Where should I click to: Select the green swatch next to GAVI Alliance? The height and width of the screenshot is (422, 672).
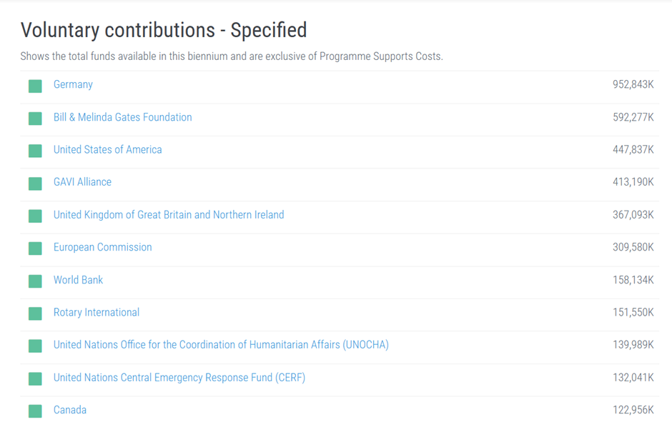pos(35,184)
